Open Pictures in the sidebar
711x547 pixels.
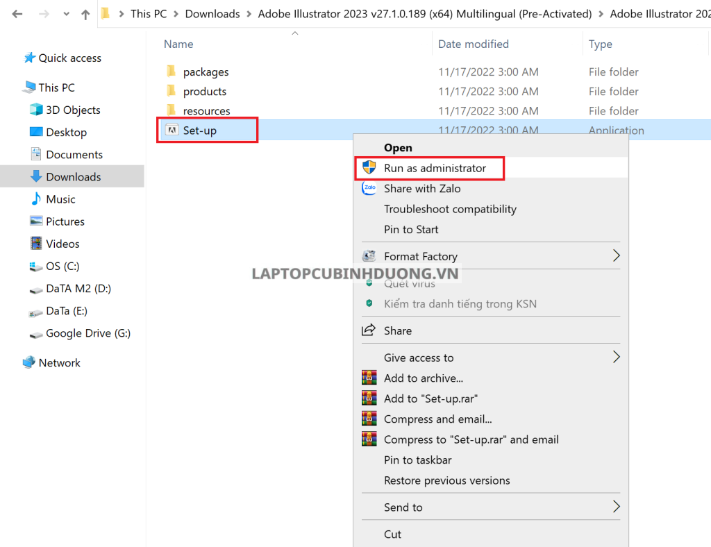(65, 221)
